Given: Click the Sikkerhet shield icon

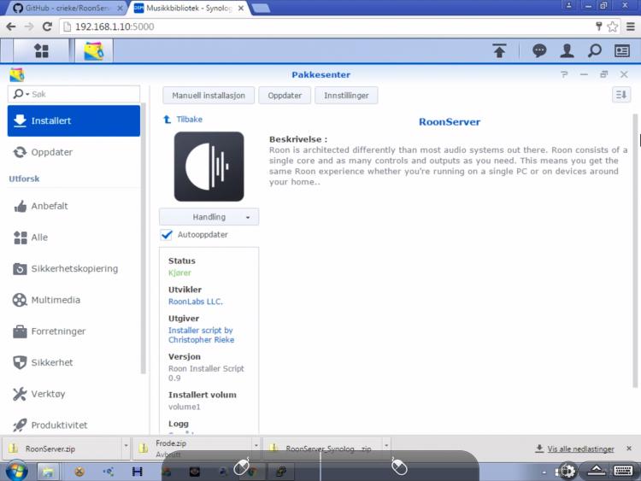Looking at the screenshot, I should click(x=20, y=362).
